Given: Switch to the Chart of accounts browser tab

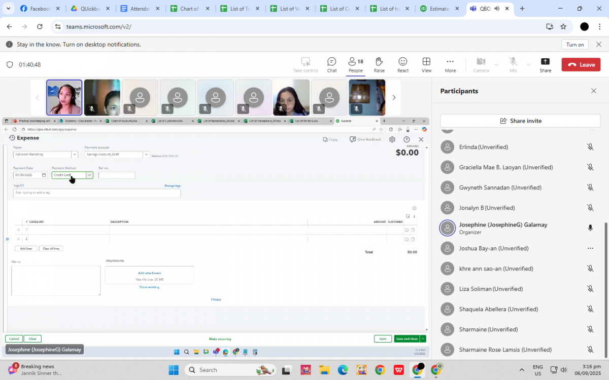Looking at the screenshot, I should 190,9.
